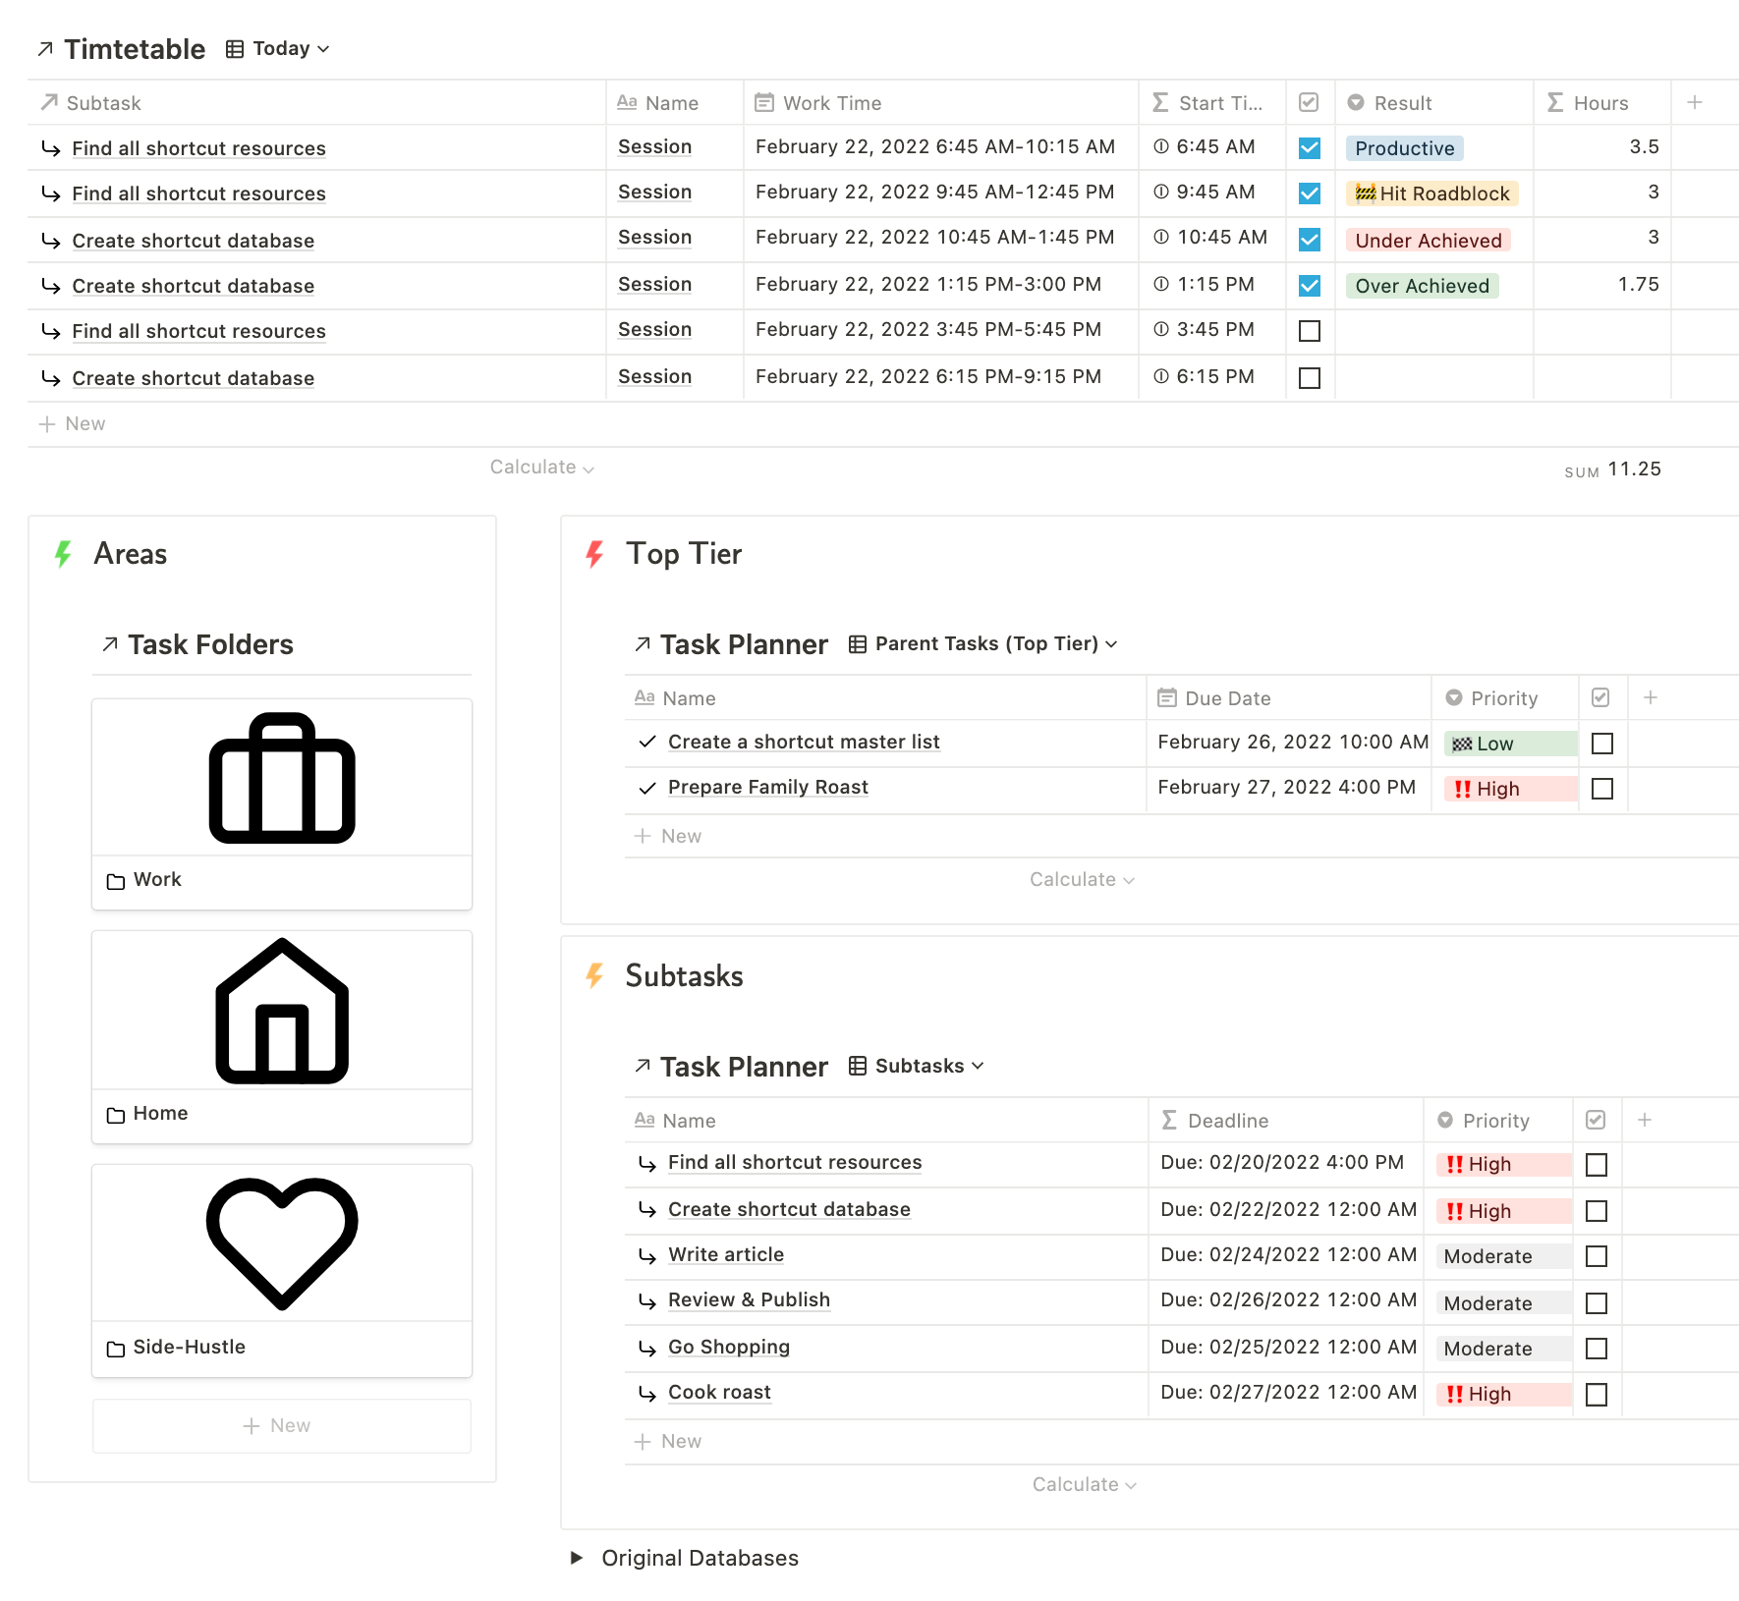Open Task Planner via its arrow icon

click(x=642, y=643)
